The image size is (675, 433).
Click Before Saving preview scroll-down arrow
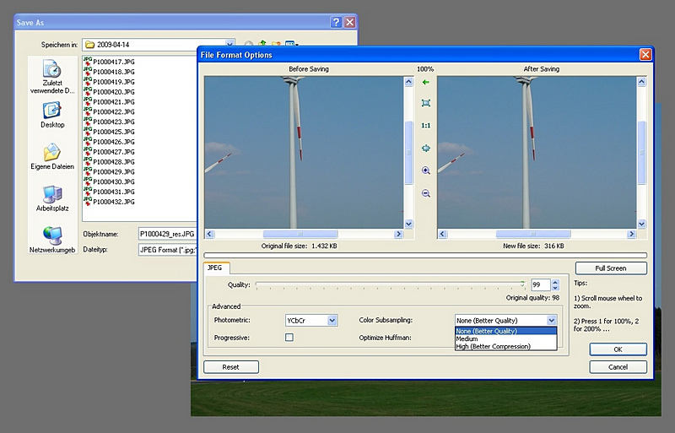click(x=408, y=224)
